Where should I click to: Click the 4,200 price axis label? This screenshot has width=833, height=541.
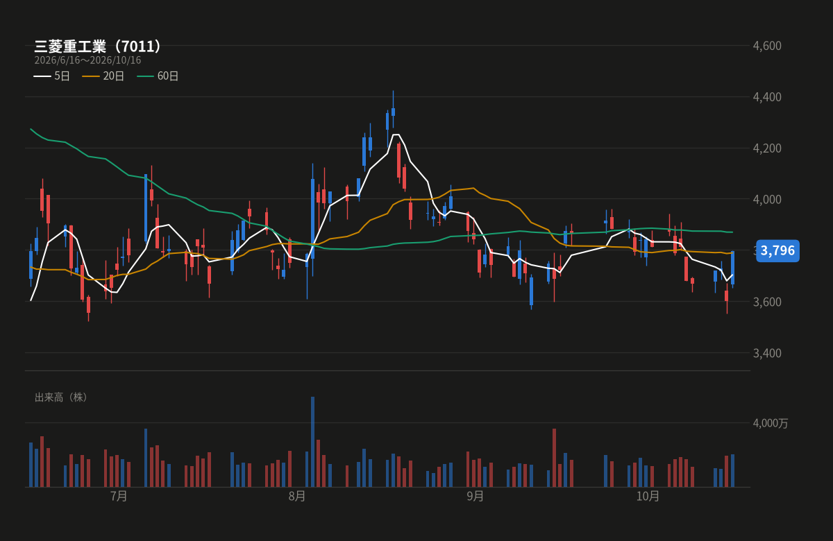pos(767,148)
